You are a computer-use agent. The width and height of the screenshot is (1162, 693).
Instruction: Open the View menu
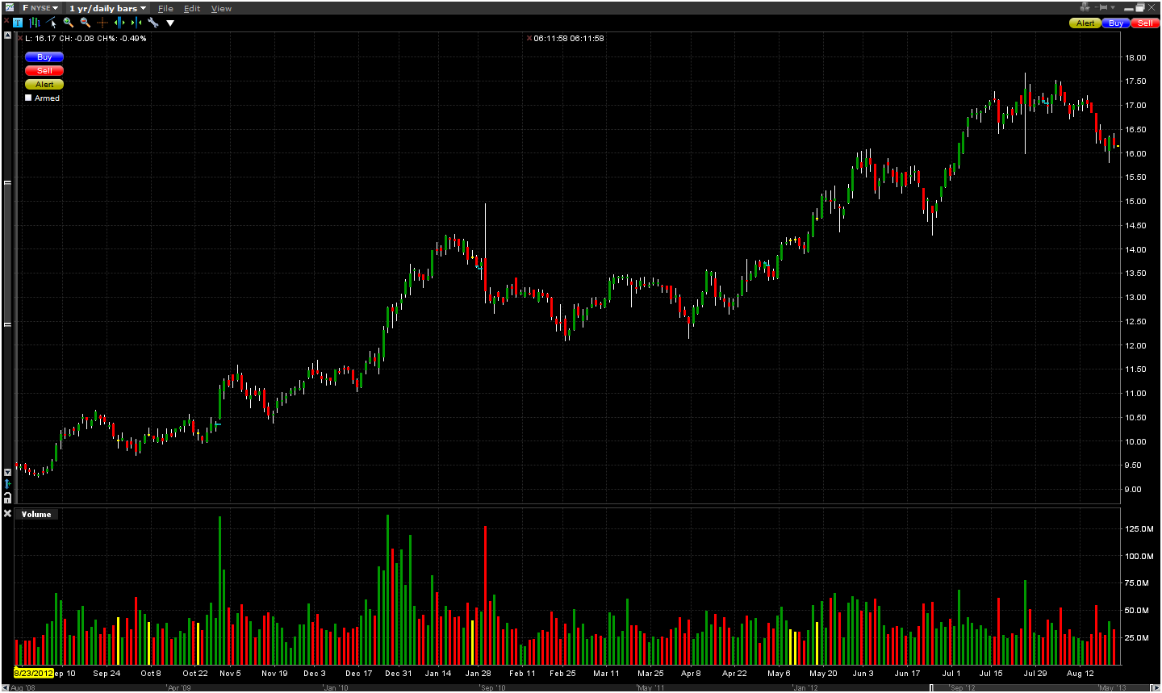[221, 8]
